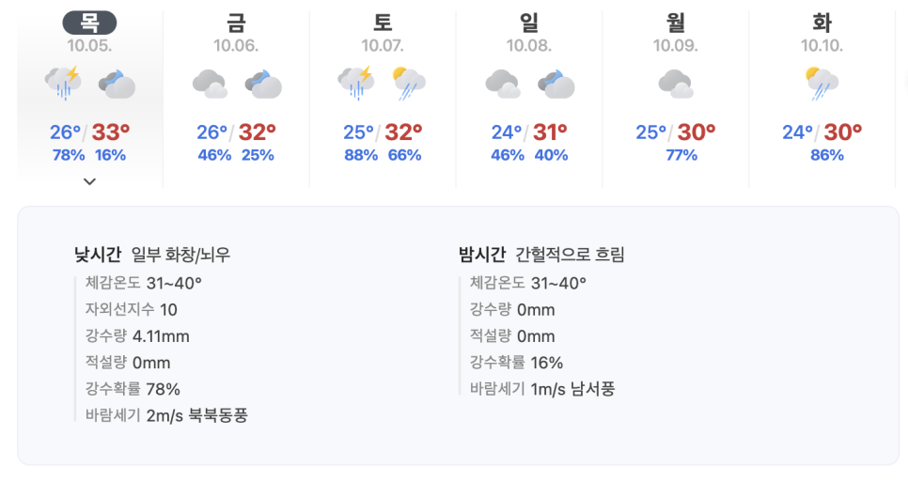Click Saturday daytime thunderstorm icon

356,83
